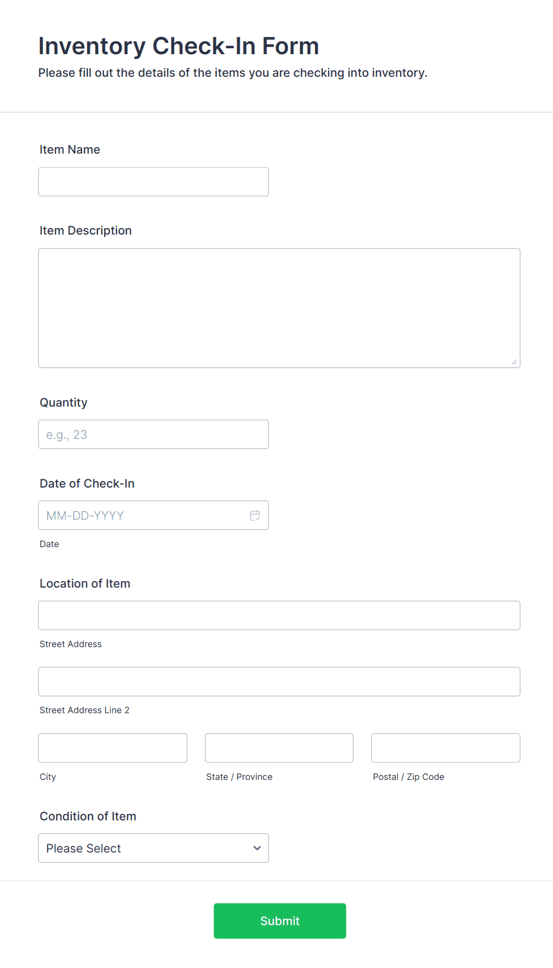Click the Condition of Item label
Image resolution: width=553 pixels, height=968 pixels.
(87, 816)
